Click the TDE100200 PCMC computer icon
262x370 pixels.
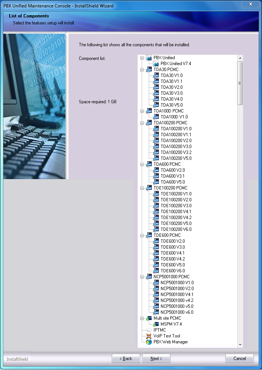pyautogui.click(x=149, y=188)
